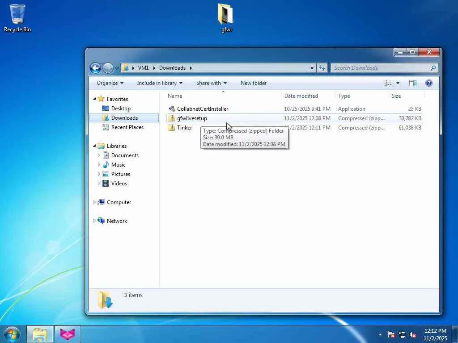Click the 10/25/2025 9:41 PM date cell

[x=307, y=109]
